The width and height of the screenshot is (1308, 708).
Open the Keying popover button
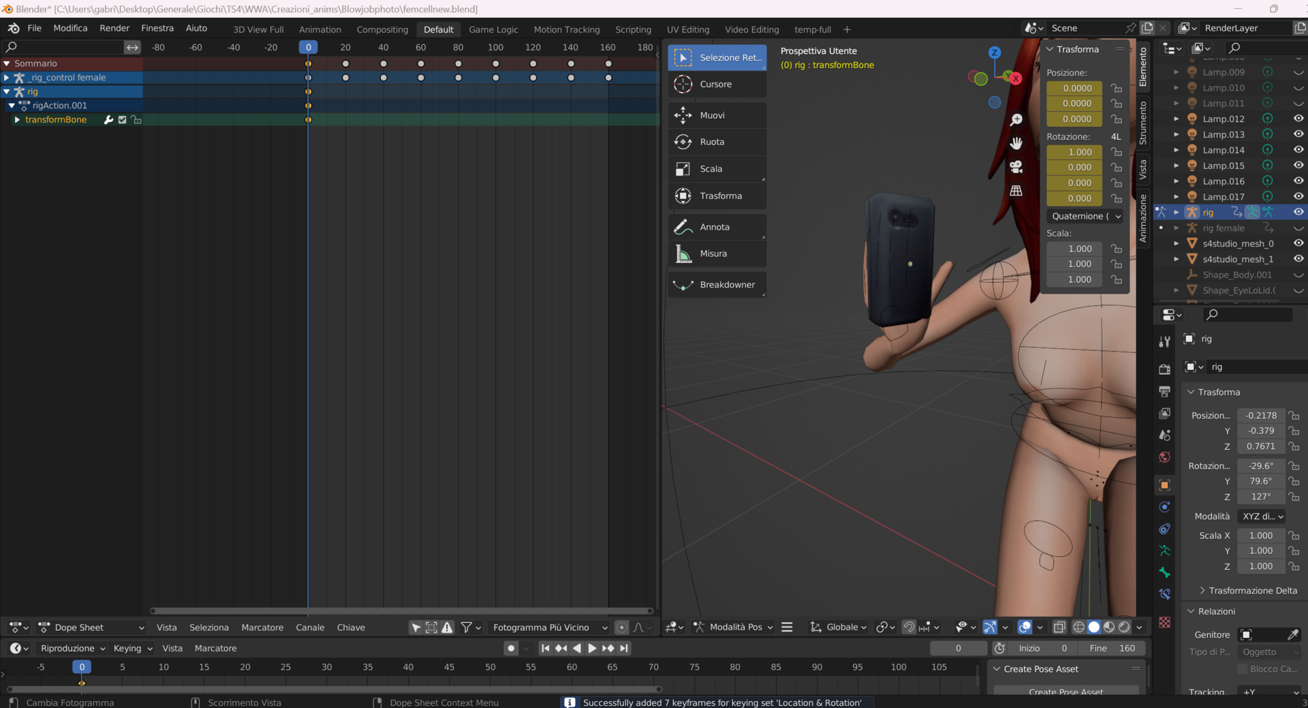click(132, 649)
